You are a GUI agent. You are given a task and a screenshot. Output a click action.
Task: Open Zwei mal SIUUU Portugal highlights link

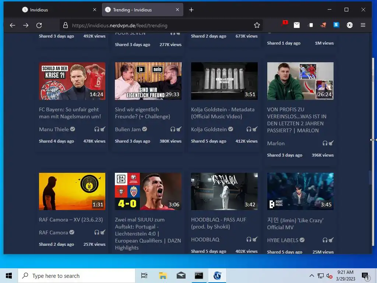(148, 234)
